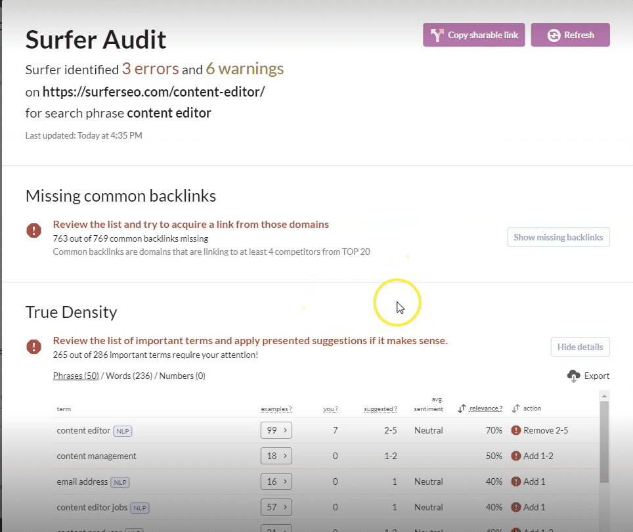Image resolution: width=633 pixels, height=532 pixels.
Task: Click the NLP badge on content editor jobs
Action: point(140,508)
